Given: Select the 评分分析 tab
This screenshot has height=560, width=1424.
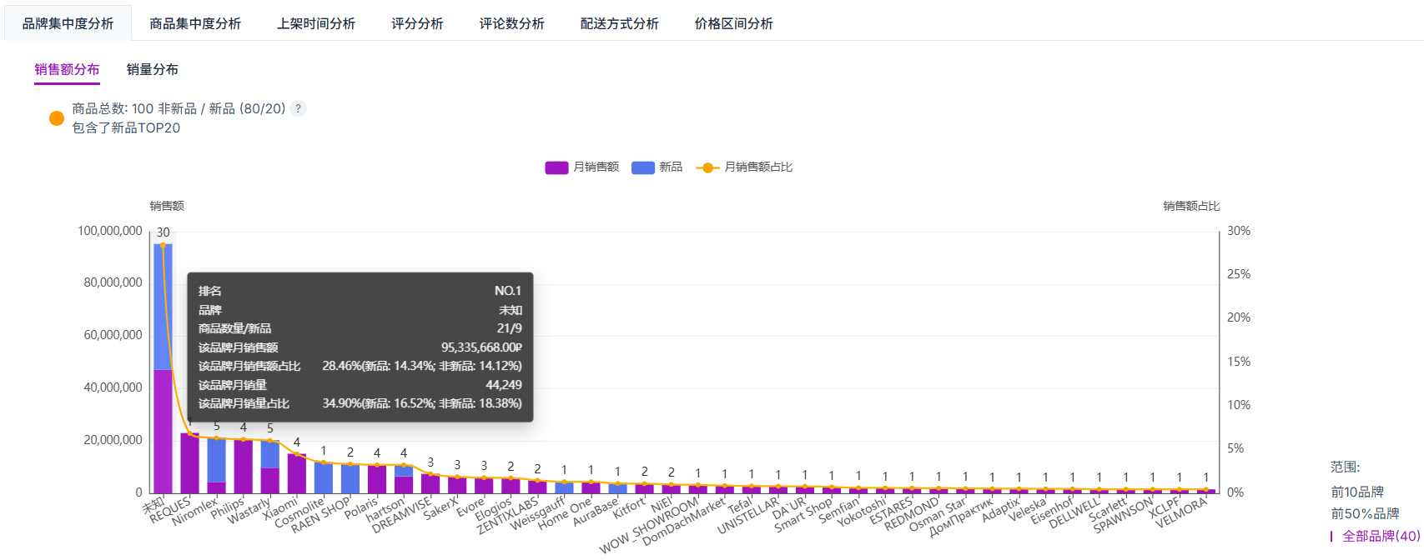Looking at the screenshot, I should click(417, 23).
